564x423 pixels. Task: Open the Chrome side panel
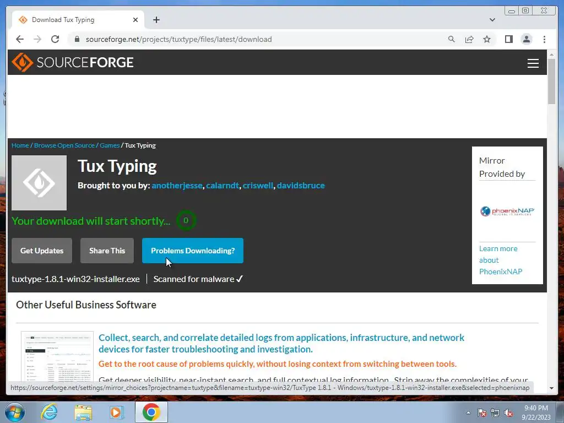pos(508,39)
